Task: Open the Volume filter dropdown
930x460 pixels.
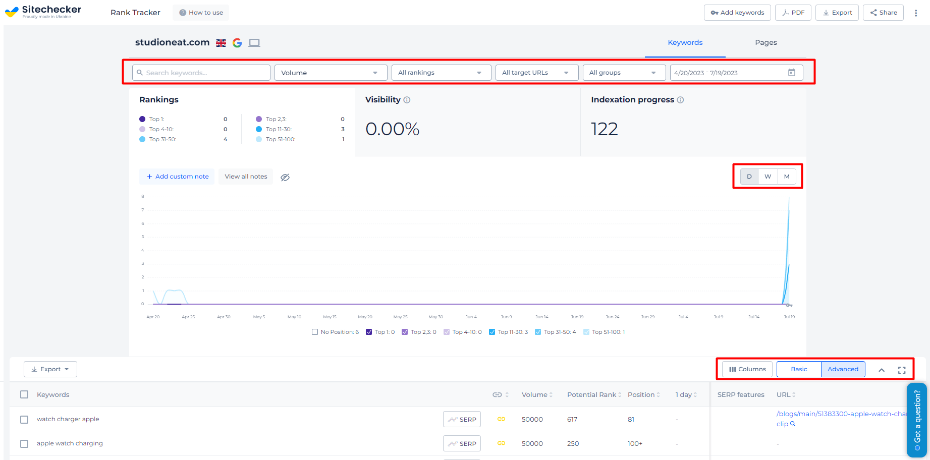Action: pos(331,73)
